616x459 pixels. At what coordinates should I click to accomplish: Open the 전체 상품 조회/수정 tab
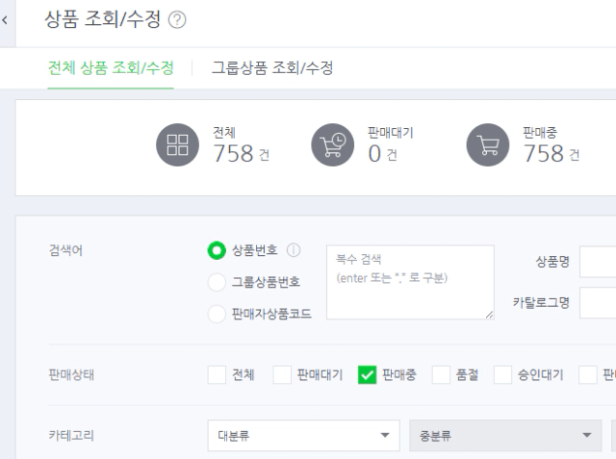(111, 68)
